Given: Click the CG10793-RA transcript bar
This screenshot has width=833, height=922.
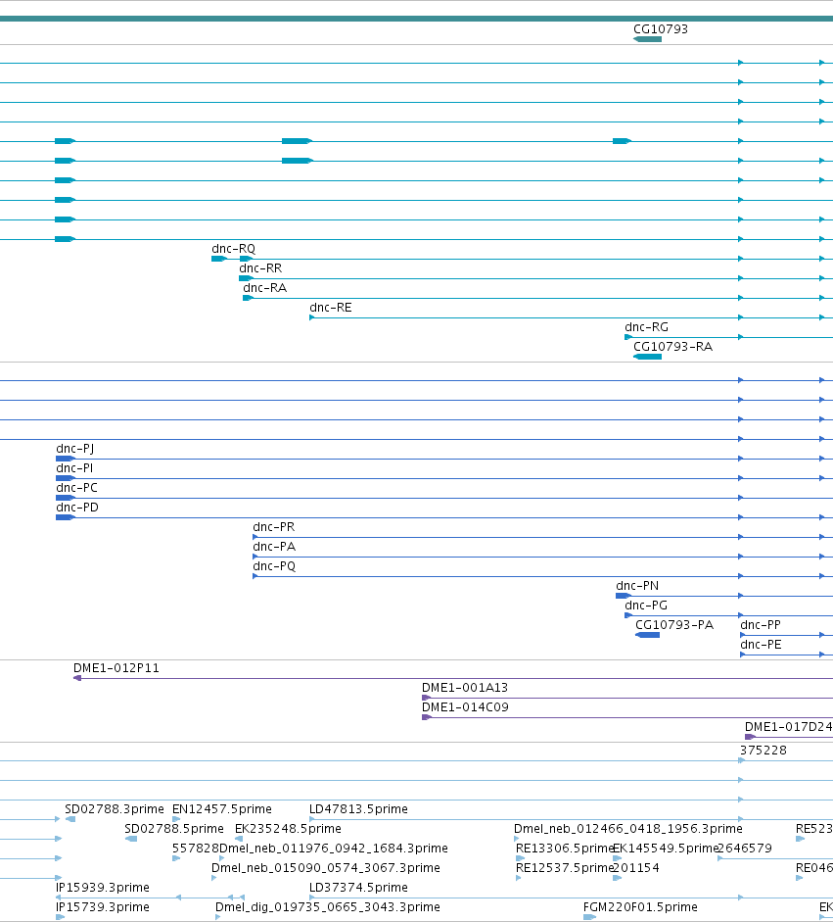Looking at the screenshot, I should (x=647, y=357).
